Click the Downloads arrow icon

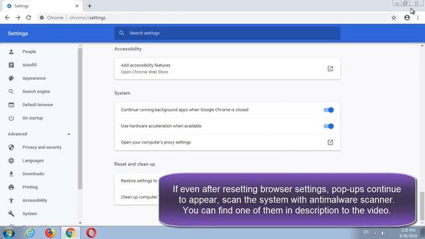tap(11, 174)
